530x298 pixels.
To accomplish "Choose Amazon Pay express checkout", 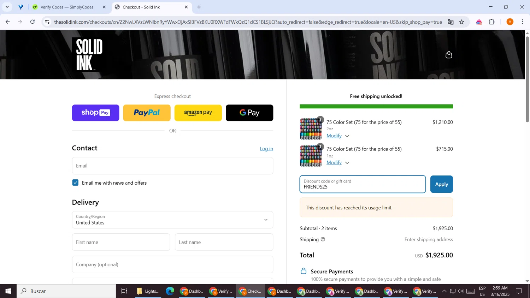I will (198, 113).
